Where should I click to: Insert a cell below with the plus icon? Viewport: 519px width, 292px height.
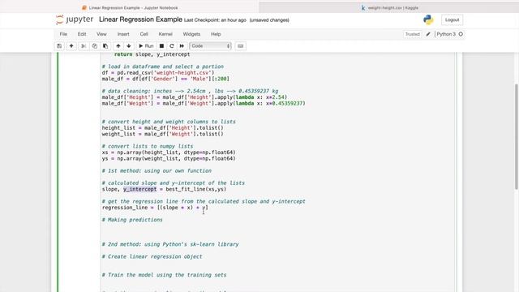click(71, 46)
